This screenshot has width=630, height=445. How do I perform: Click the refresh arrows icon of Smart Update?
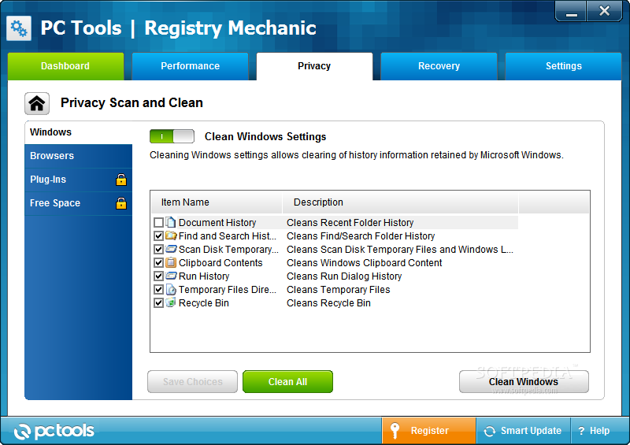[x=489, y=432]
